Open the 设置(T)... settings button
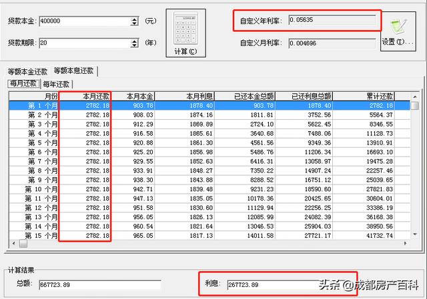427x299 pixels. tap(398, 31)
